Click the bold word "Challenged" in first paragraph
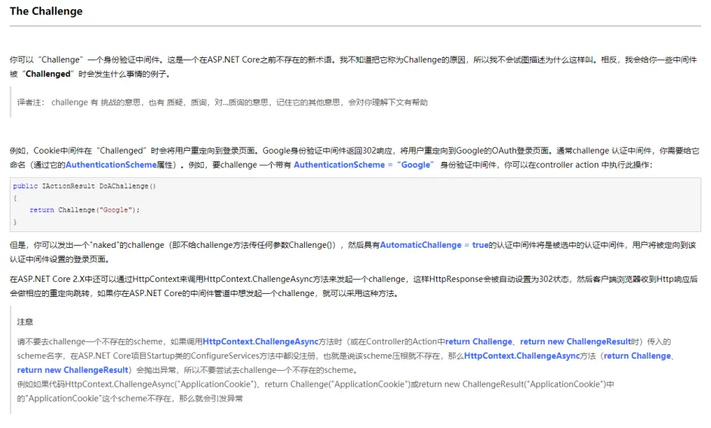This screenshot has width=711, height=428. click(48, 74)
